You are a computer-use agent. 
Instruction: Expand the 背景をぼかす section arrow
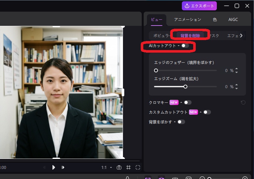[175, 122]
